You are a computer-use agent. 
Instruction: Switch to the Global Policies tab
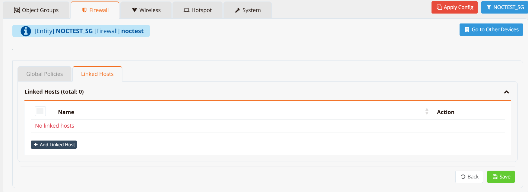point(45,74)
